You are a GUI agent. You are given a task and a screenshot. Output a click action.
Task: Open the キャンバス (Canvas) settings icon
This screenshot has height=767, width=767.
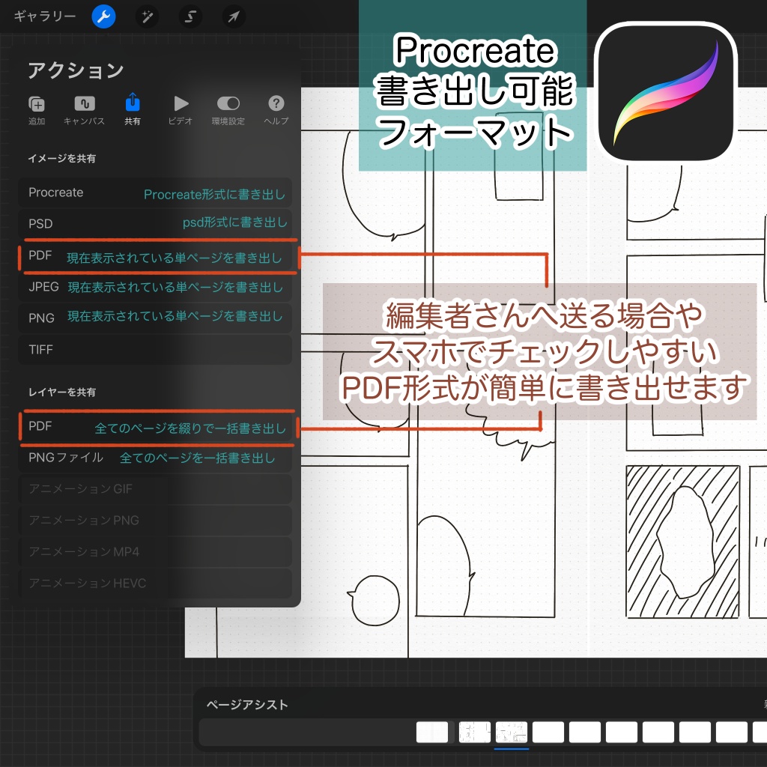click(84, 105)
